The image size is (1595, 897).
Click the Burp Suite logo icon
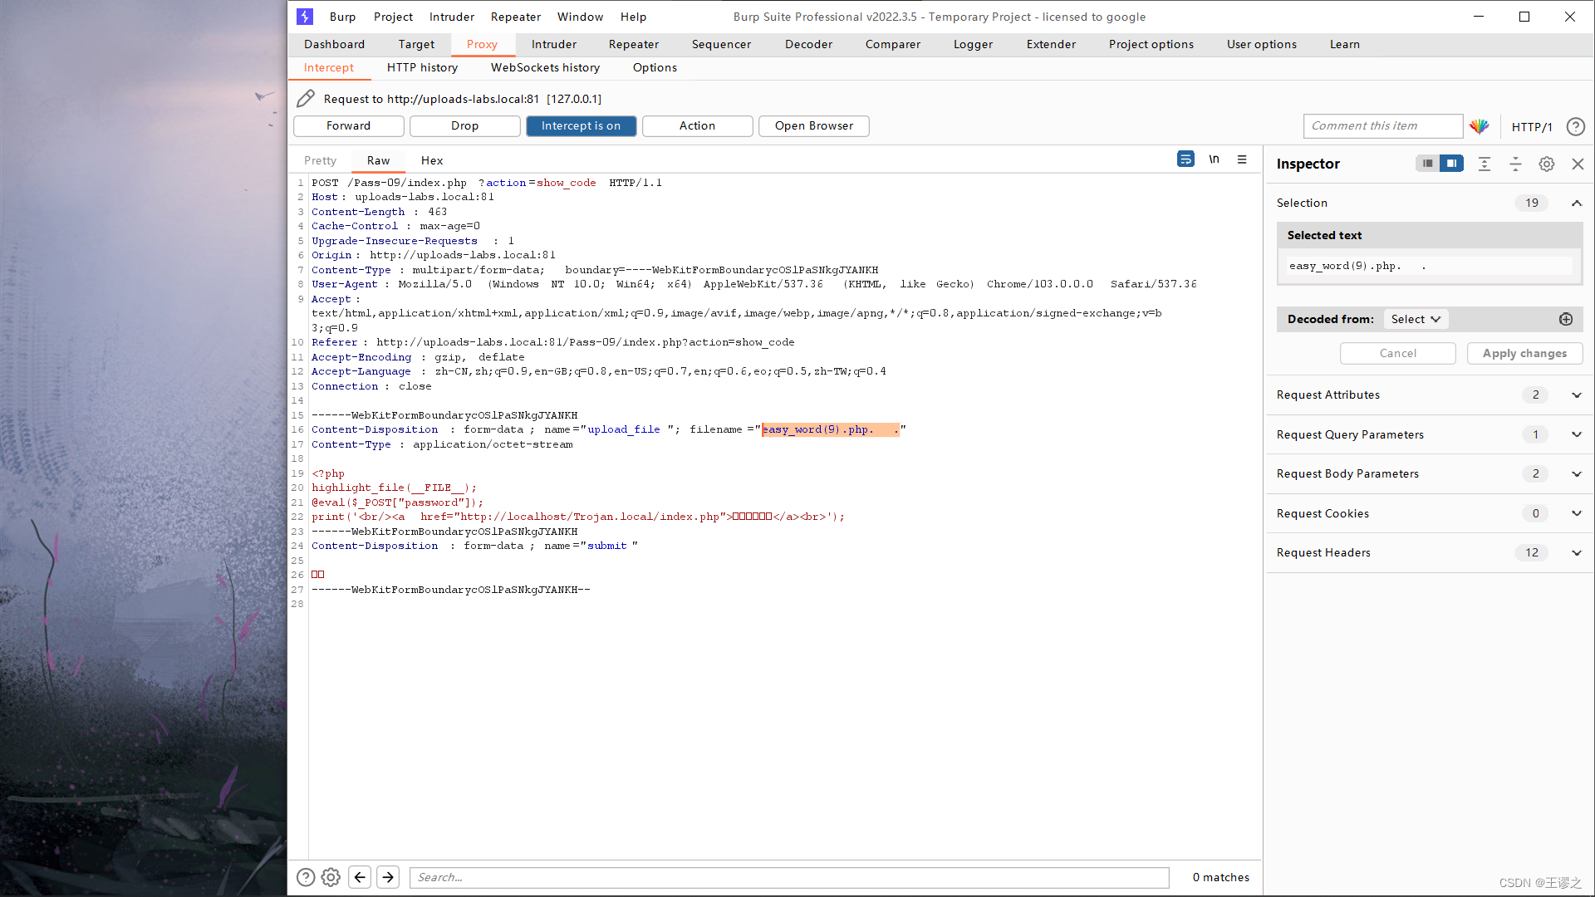305,17
